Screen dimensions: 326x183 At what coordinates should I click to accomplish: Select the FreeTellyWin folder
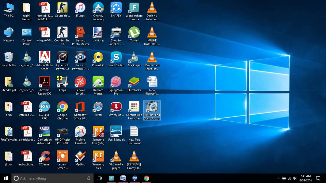(9, 134)
